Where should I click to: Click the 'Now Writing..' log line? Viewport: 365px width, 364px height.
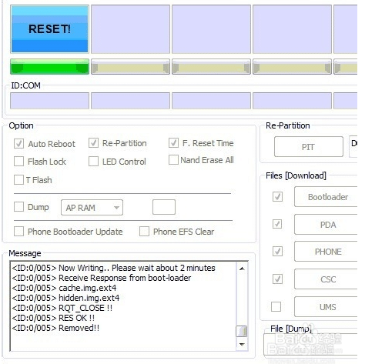coord(114,268)
